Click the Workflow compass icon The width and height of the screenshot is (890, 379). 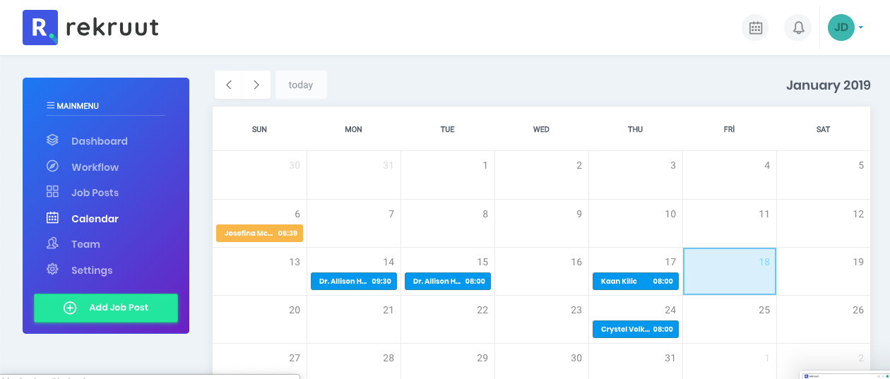[x=52, y=167]
